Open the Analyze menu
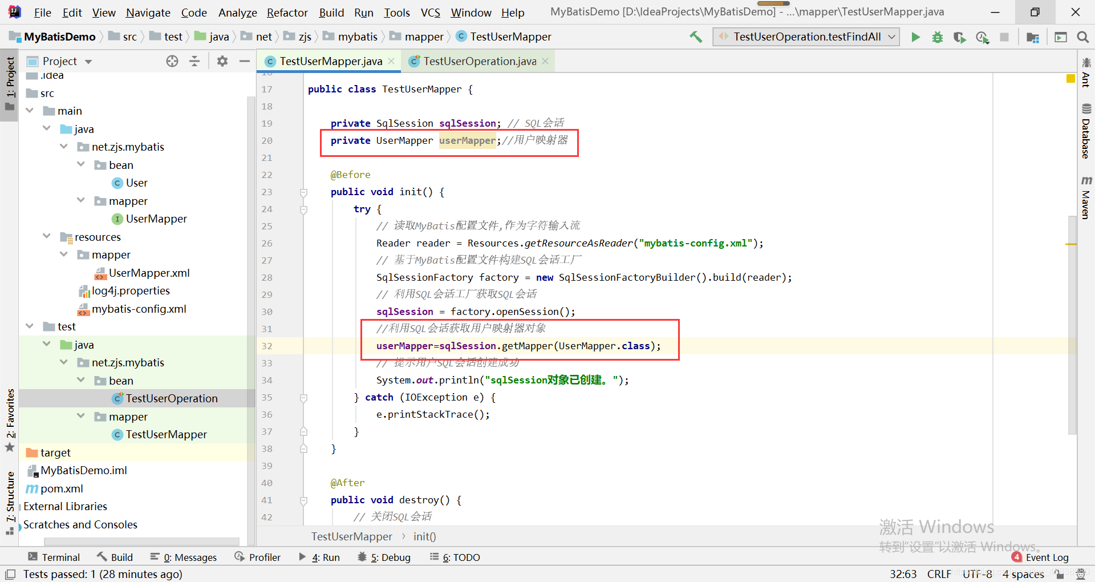This screenshot has width=1095, height=582. click(x=238, y=13)
